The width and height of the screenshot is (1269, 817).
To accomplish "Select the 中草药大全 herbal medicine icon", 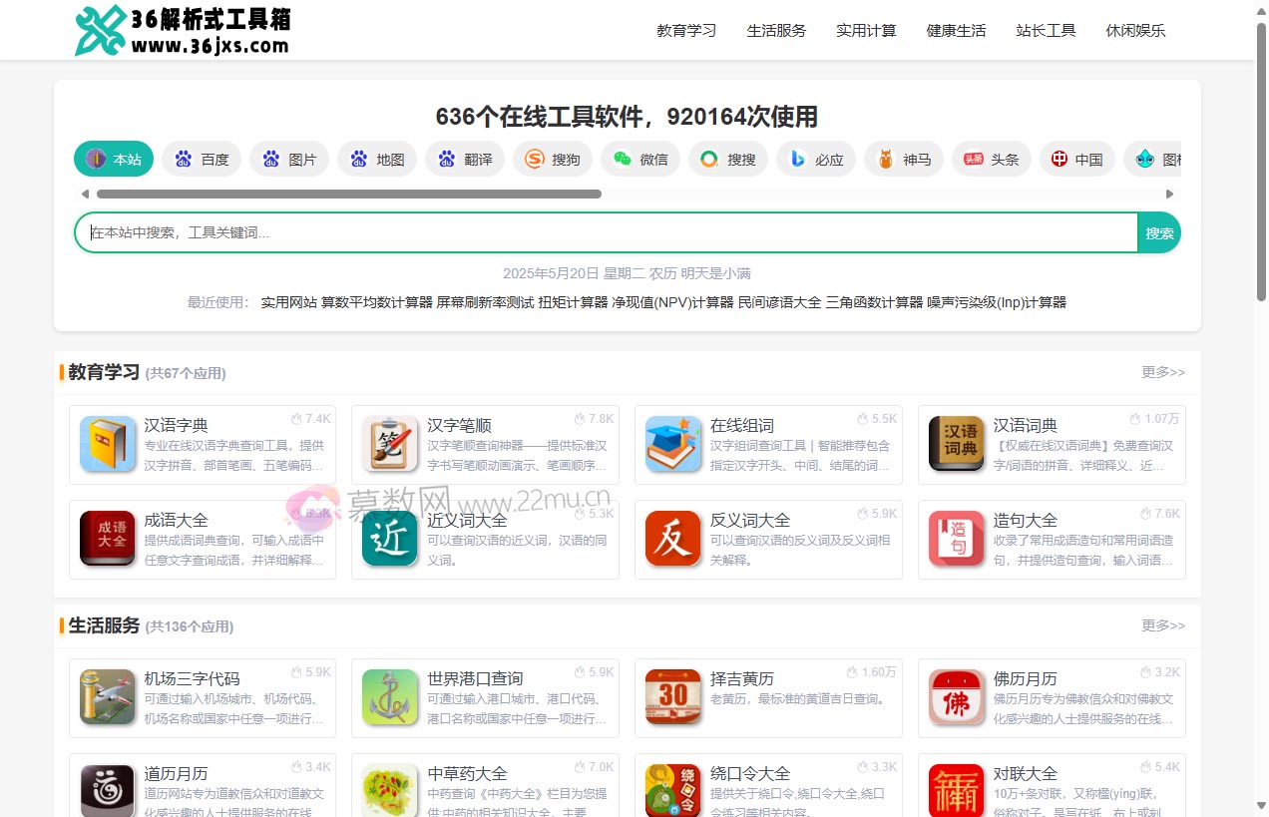I will pos(389,793).
